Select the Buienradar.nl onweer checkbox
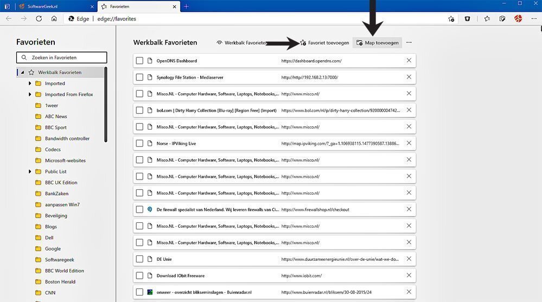542x302 pixels. (139, 292)
